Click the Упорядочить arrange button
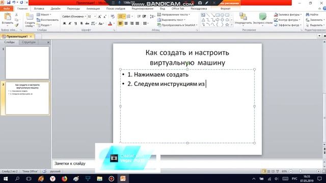The height and width of the screenshot is (183, 326). 243,19
